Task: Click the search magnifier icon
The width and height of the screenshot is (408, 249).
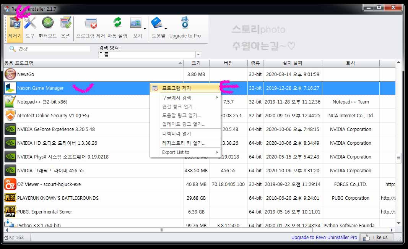Action: click(12, 49)
